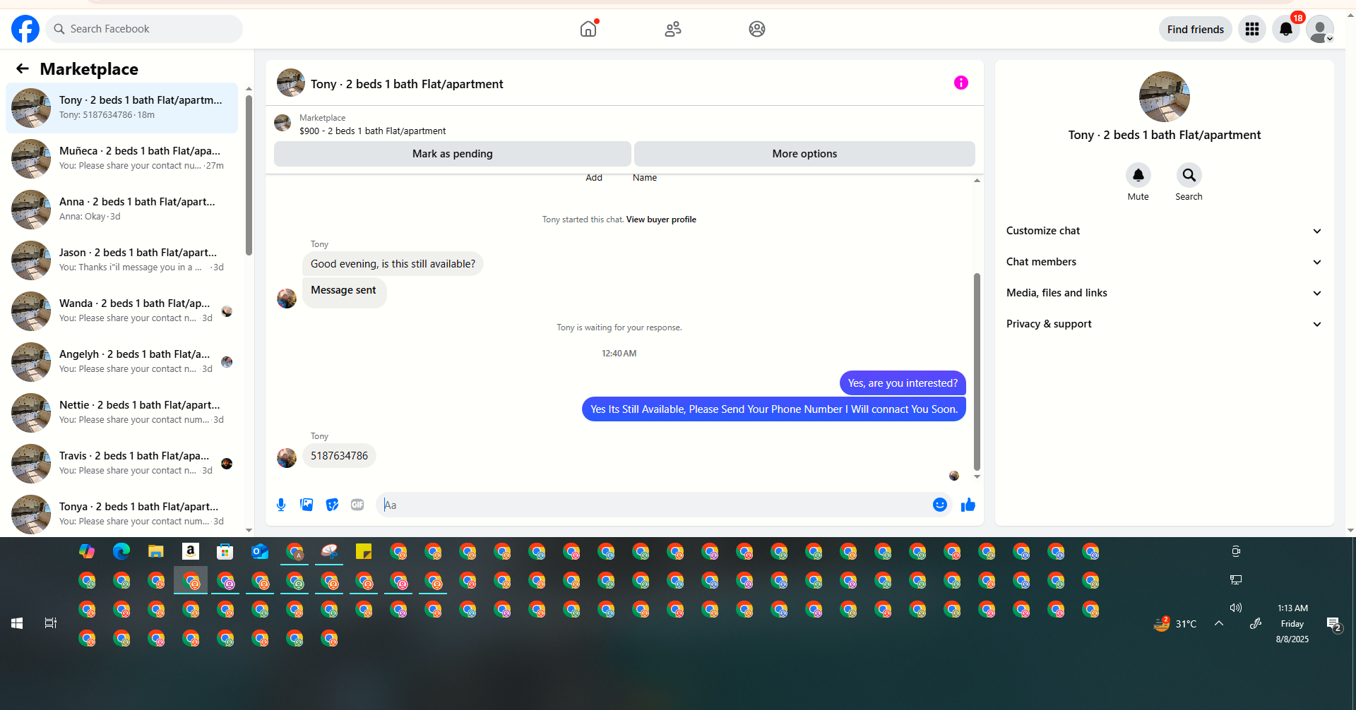Choose a GIF icon
Viewport: 1356px width, 710px height.
(x=357, y=505)
